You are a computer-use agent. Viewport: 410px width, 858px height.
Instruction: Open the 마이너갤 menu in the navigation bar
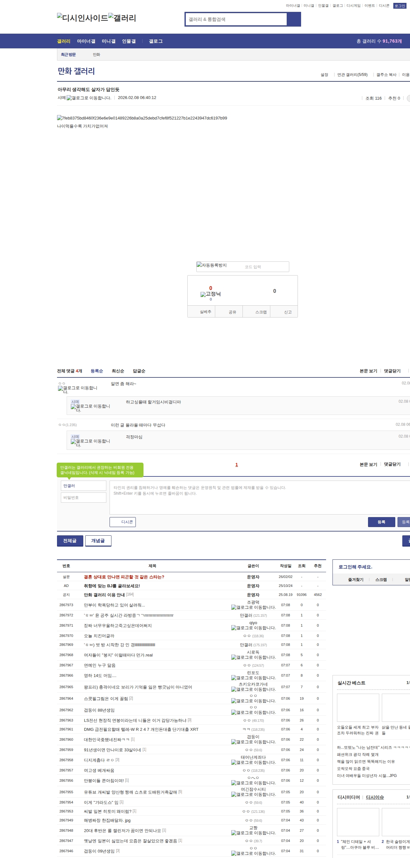[86, 41]
